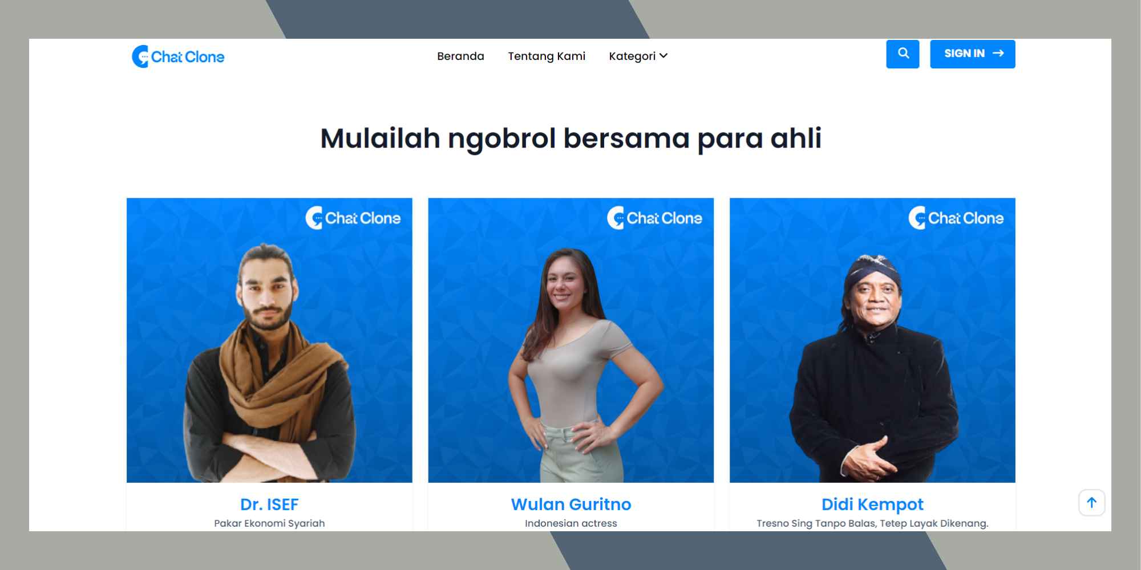
Task: Select the Wulan Guritno photo card
Action: (x=571, y=340)
